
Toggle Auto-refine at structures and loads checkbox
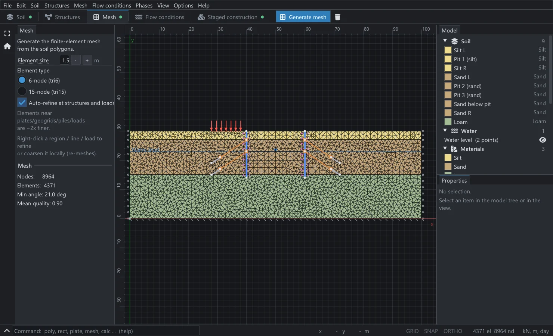tap(22, 103)
